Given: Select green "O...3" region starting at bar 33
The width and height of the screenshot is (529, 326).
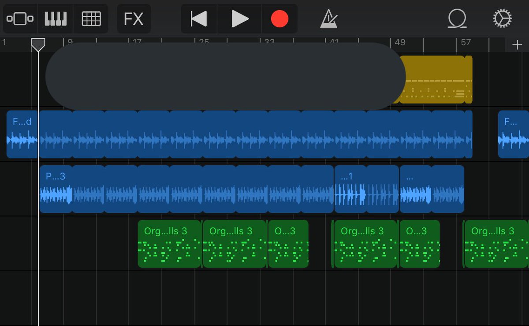Looking at the screenshot, I should (288, 244).
